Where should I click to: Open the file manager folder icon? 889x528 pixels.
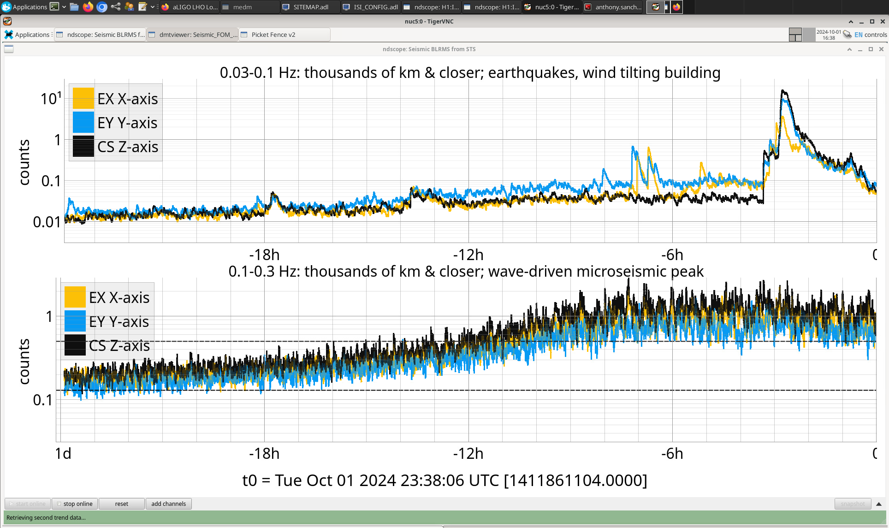pos(74,7)
